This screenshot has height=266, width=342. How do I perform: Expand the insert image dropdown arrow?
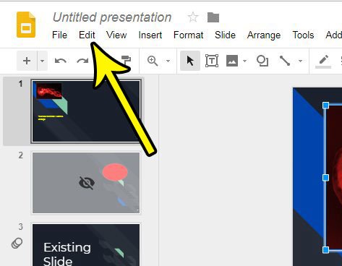[x=244, y=61]
